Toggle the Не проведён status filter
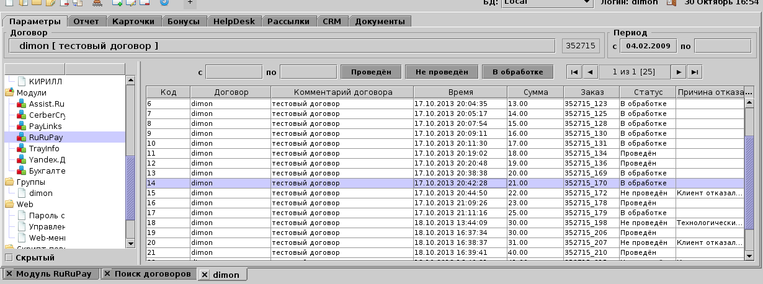The image size is (763, 284). point(441,72)
